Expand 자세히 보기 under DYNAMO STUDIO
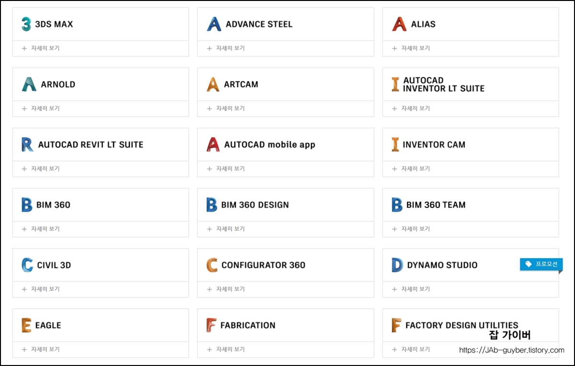The image size is (575, 366). (411, 289)
